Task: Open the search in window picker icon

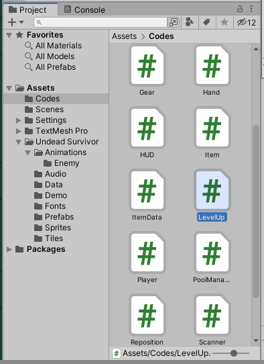Action: pyautogui.click(x=174, y=22)
